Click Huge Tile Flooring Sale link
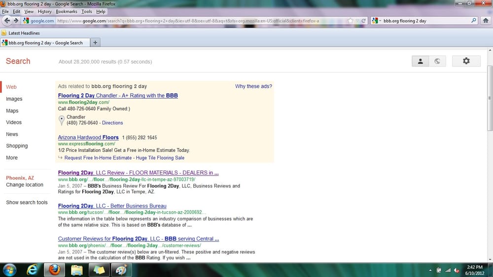This screenshot has width=493, height=277. 160,158
